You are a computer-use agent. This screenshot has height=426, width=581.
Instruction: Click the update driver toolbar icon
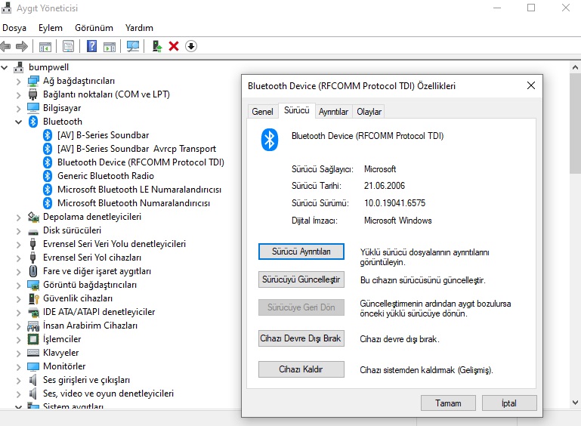157,46
